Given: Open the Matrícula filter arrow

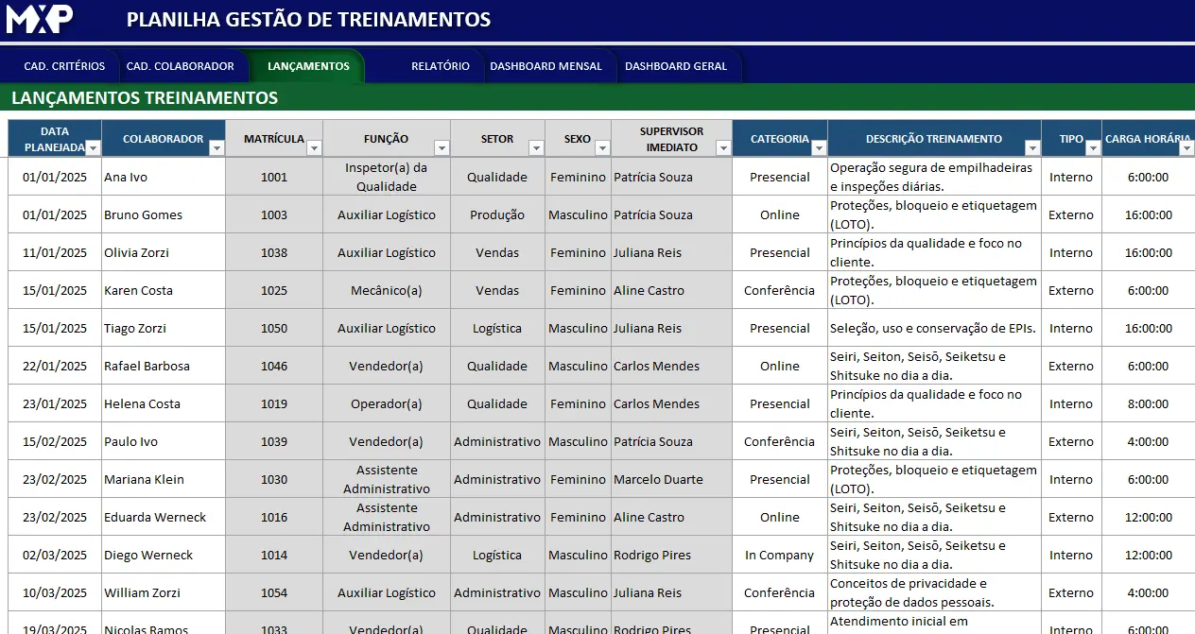Looking at the screenshot, I should (314, 147).
